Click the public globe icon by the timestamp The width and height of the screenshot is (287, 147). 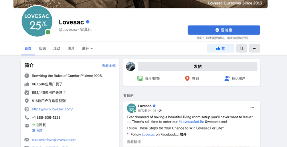[160, 111]
